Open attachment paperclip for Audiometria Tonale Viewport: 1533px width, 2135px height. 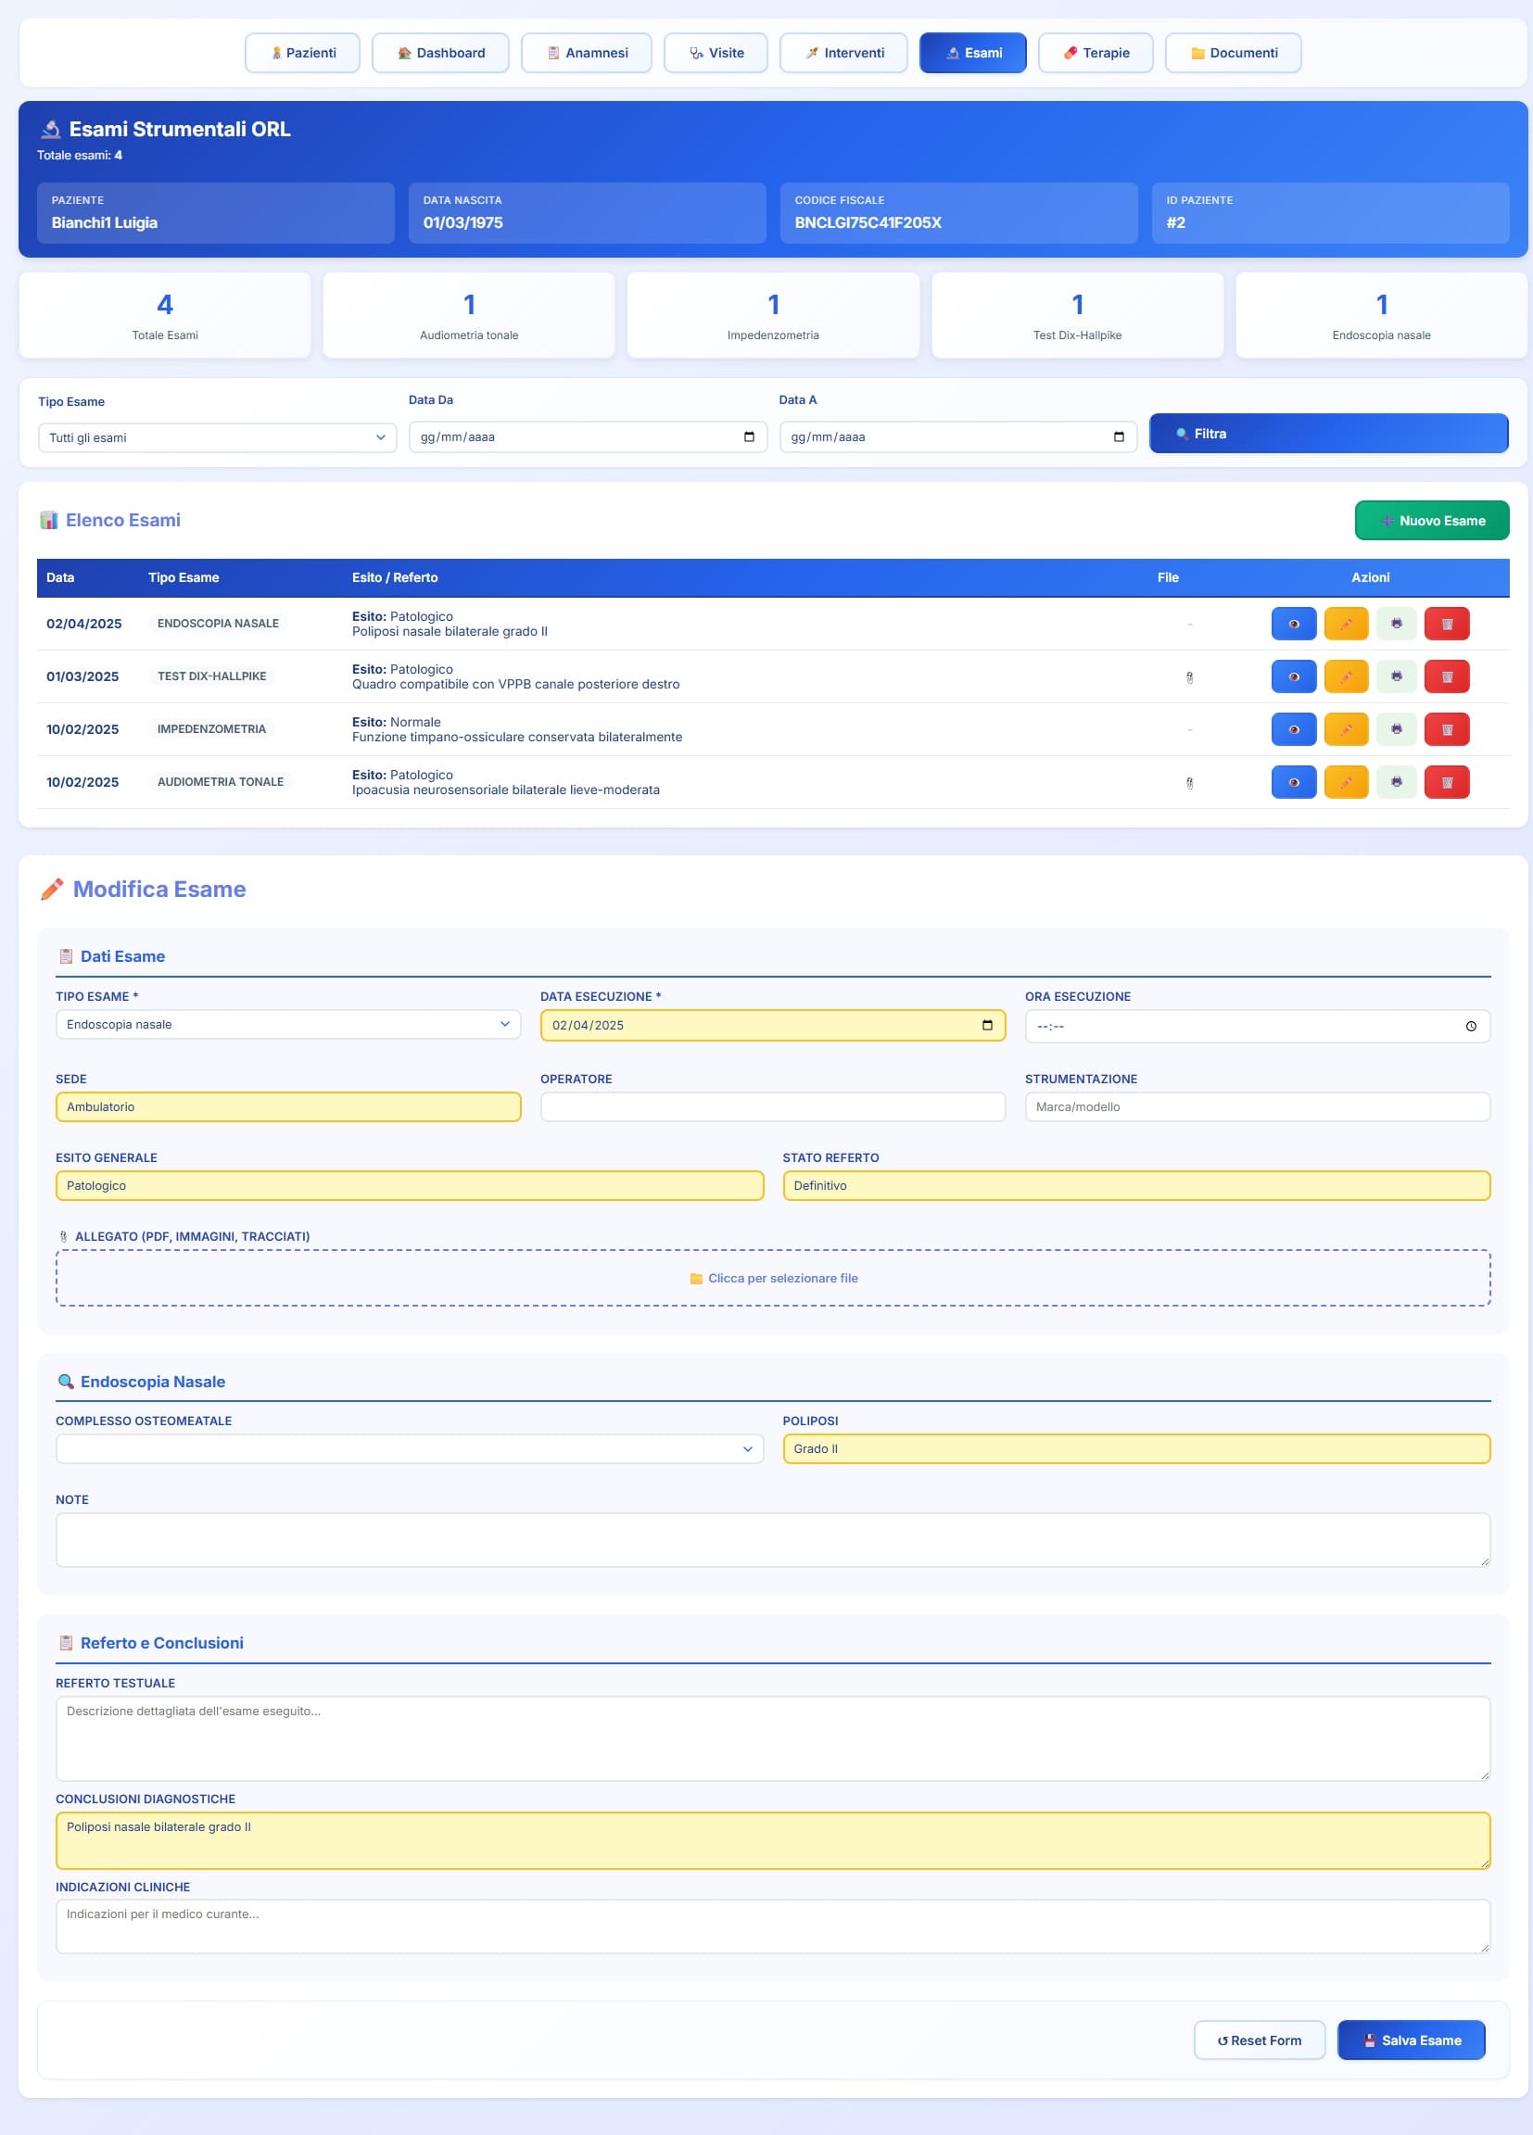1189,782
